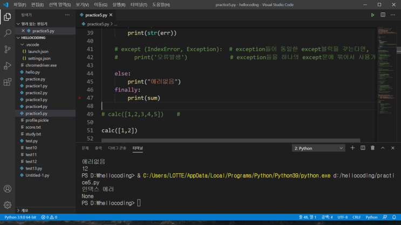
Task: Open the Edit (편집) menu
Action: [37, 5]
